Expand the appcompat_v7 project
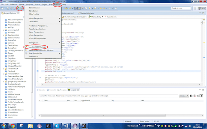 click(x=3, y=30)
